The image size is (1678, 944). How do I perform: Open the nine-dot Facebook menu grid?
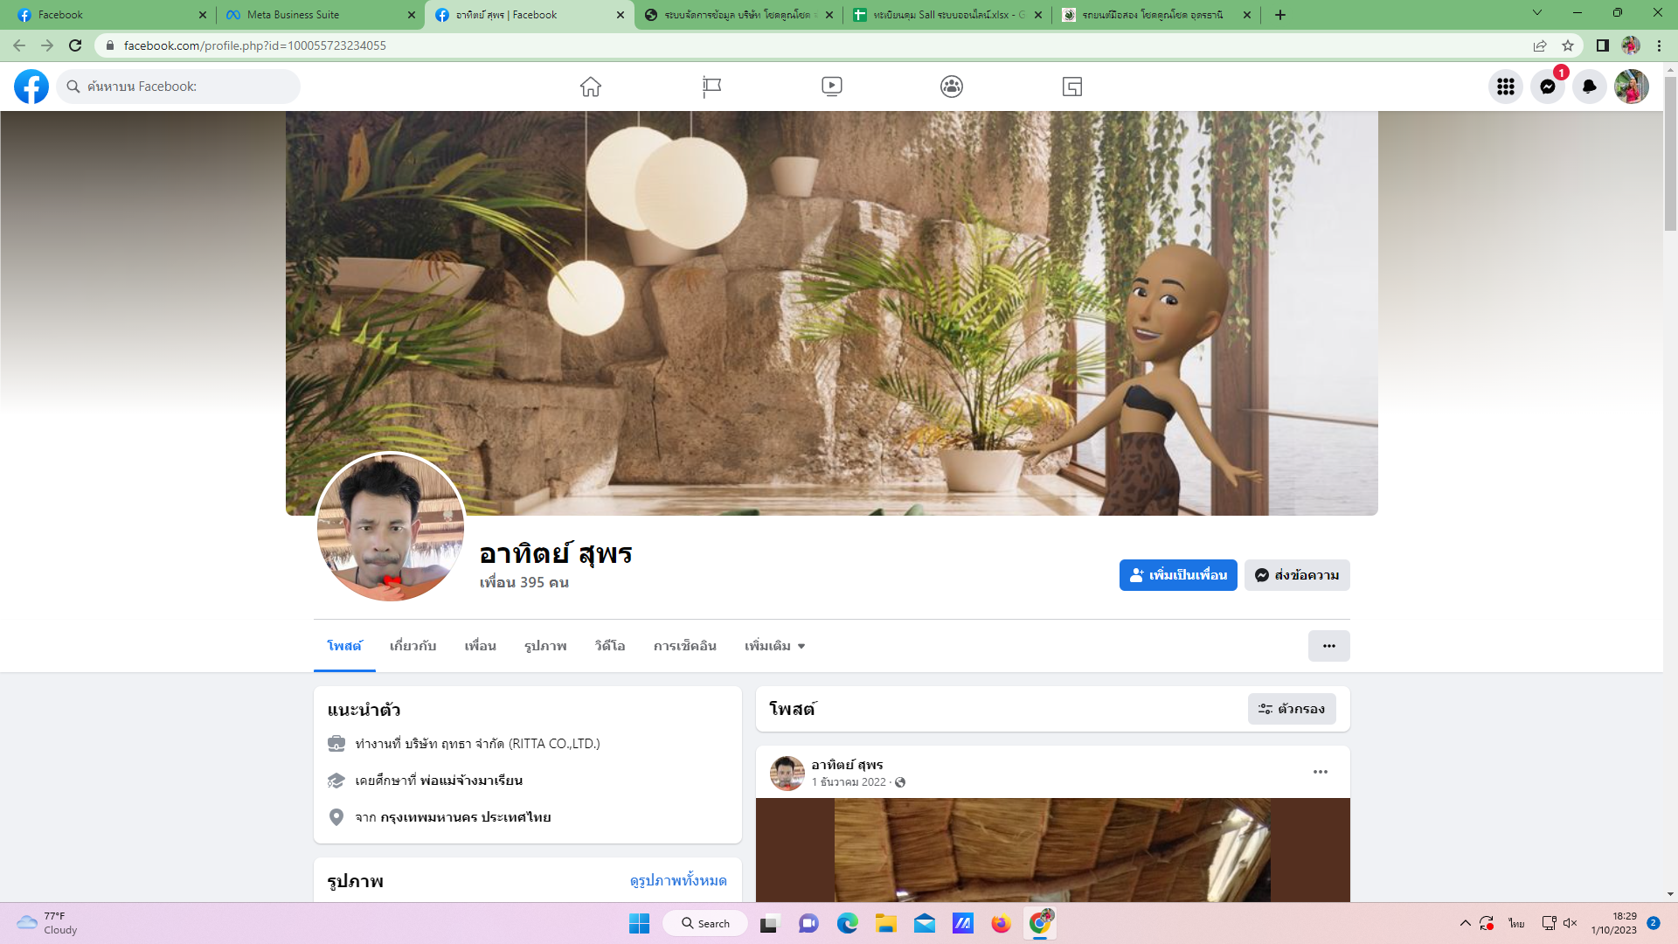(1505, 87)
